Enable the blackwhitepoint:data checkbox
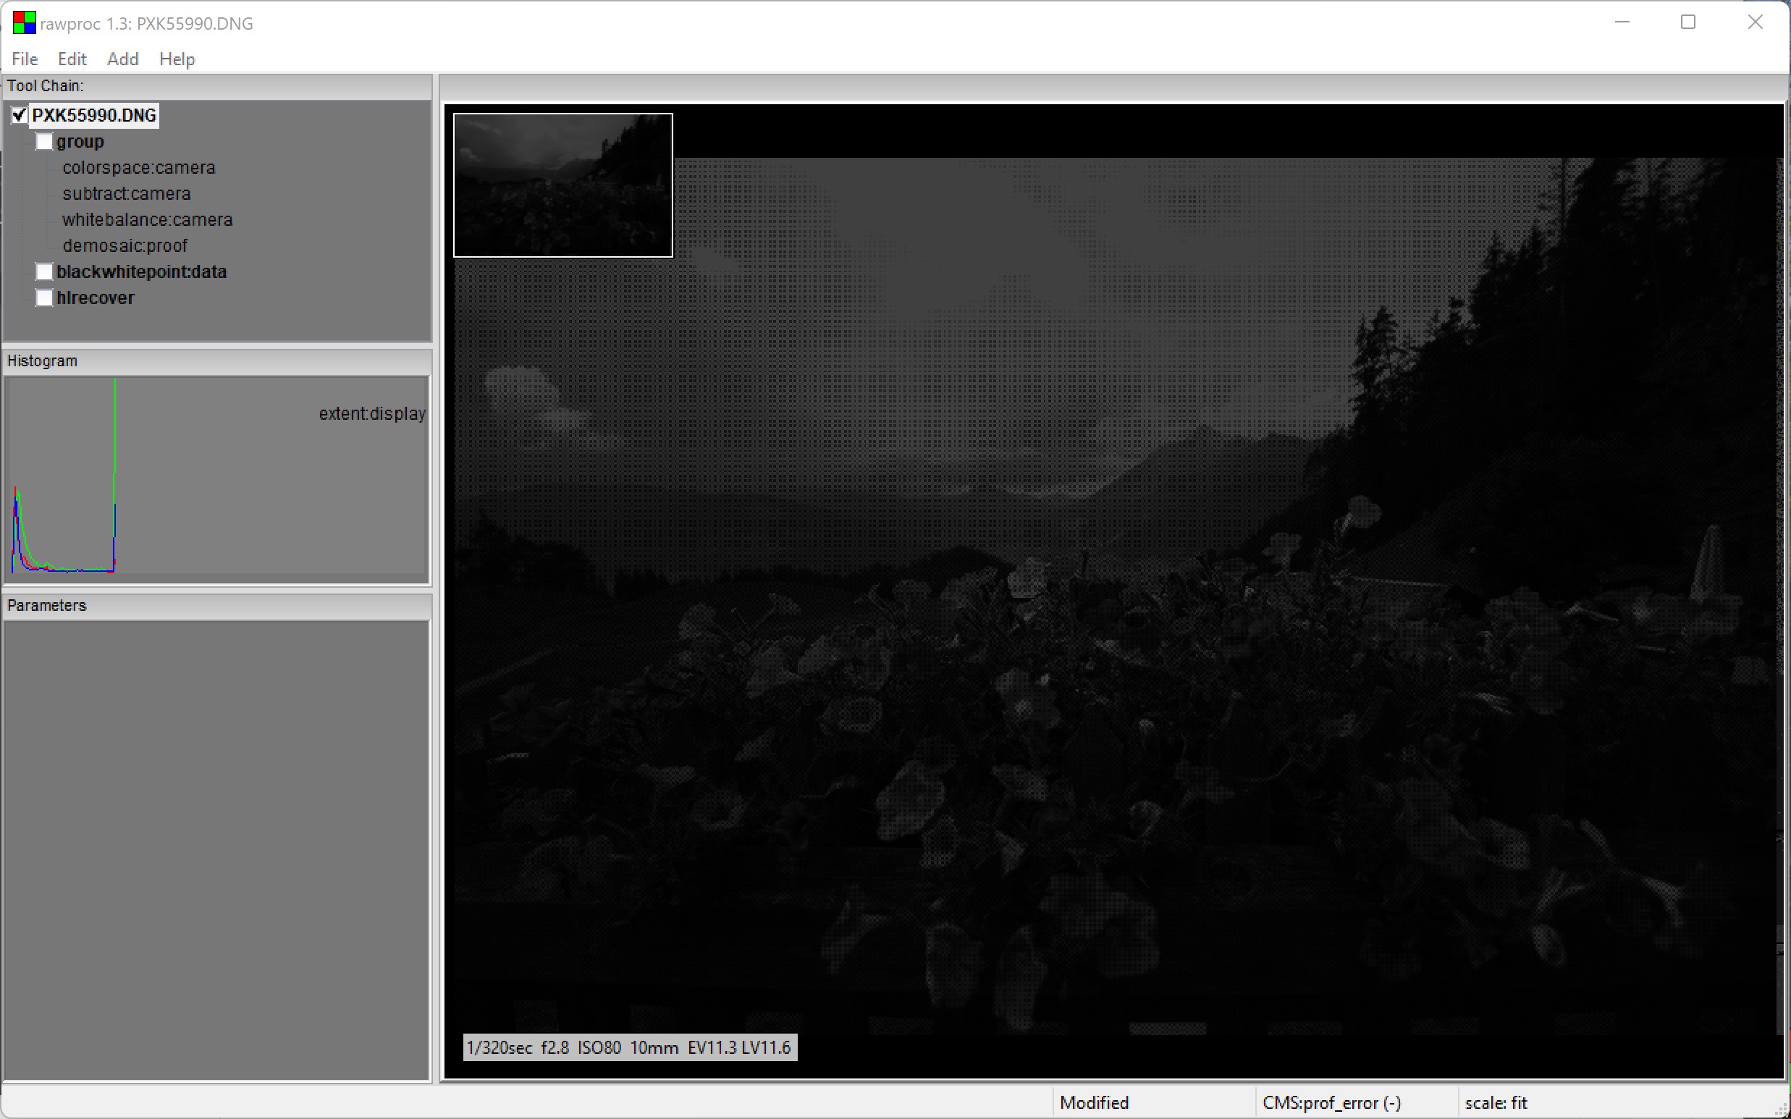The height and width of the screenshot is (1119, 1791). (44, 271)
